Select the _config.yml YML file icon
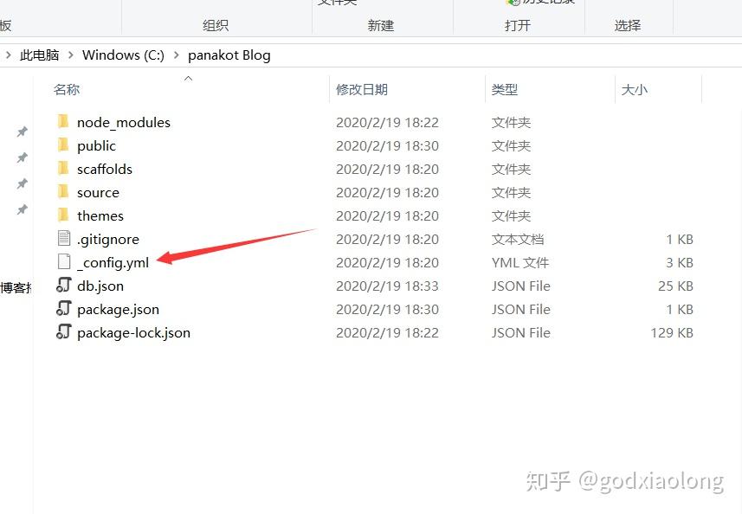 click(x=63, y=262)
